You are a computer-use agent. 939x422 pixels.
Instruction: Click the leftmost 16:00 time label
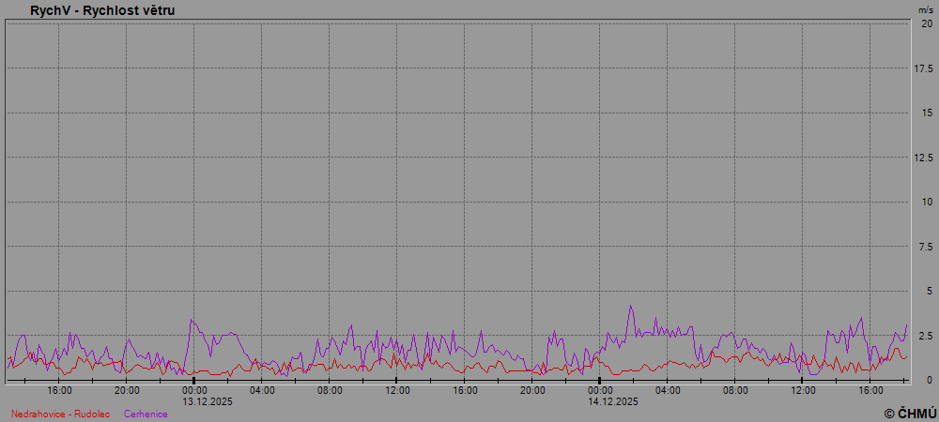pos(59,390)
